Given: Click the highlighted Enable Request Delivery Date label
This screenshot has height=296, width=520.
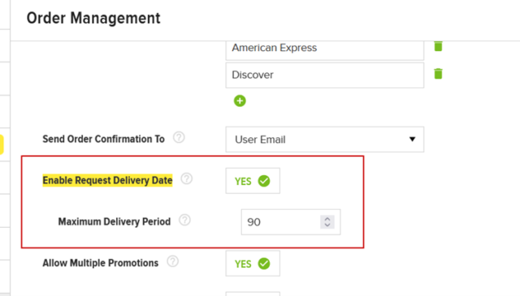Looking at the screenshot, I should coord(107,181).
